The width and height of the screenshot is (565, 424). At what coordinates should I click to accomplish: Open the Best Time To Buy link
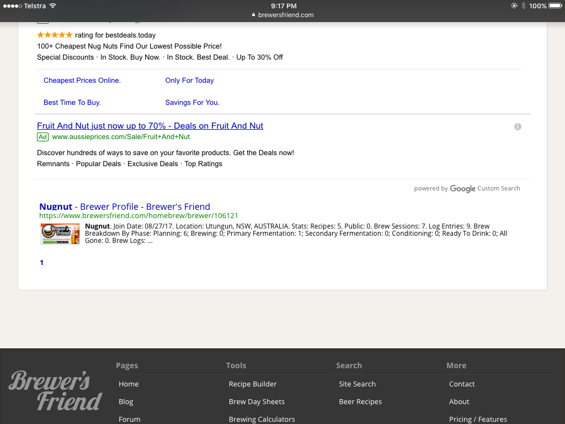coord(72,102)
